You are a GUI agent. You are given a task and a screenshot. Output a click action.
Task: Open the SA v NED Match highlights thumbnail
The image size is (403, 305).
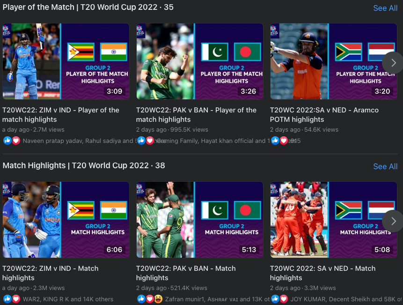coord(334,220)
